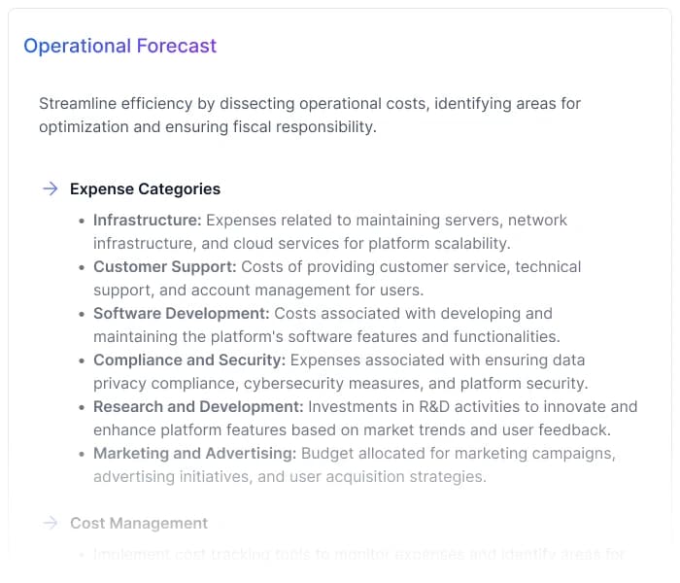Click the Operational Forecast title
Viewport: 680px width, 583px height.
120,46
